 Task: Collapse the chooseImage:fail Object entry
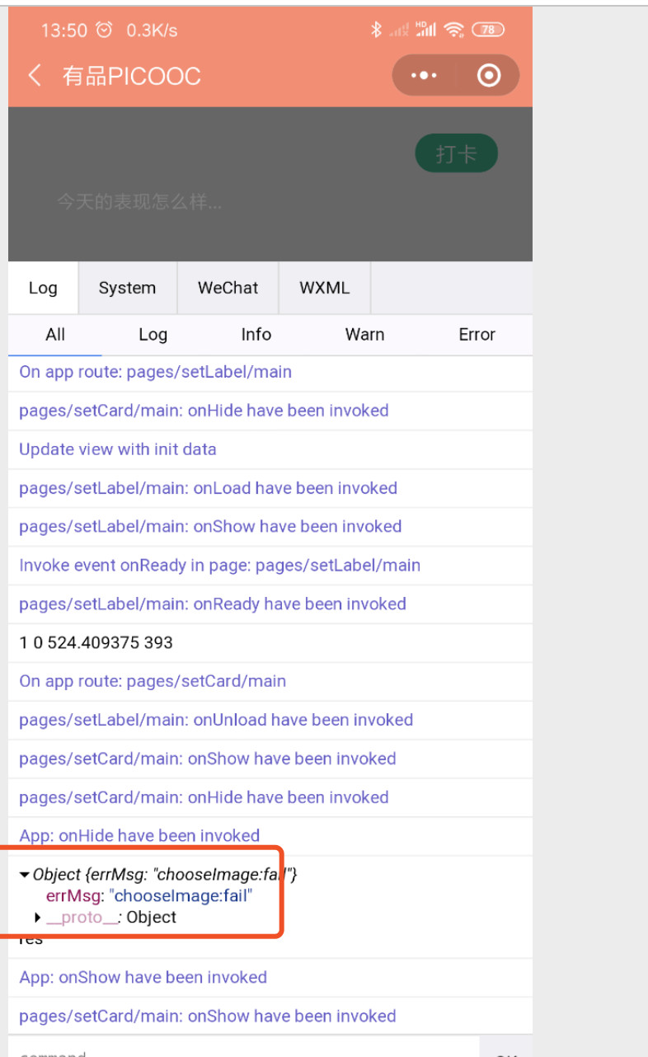click(x=26, y=875)
